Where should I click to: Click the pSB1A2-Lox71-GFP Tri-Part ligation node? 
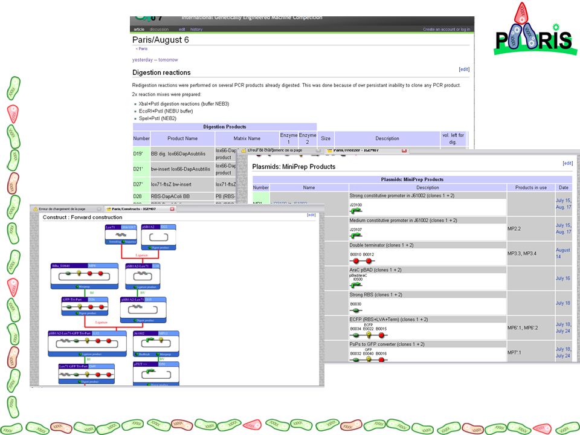88,344
